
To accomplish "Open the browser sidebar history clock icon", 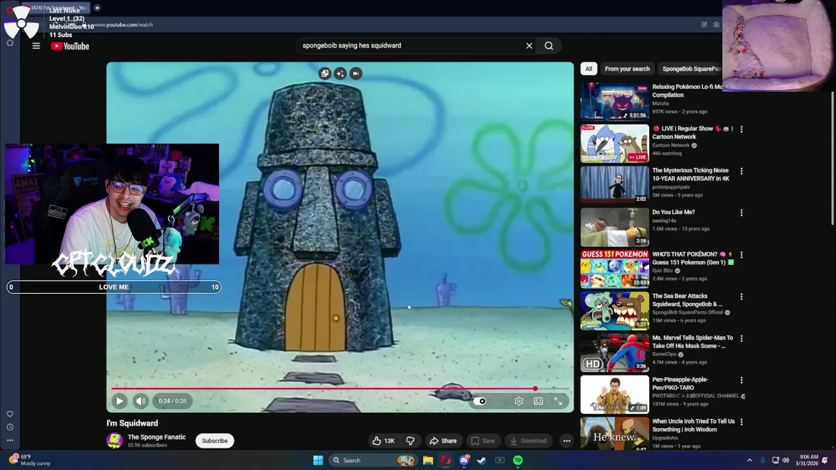I will pos(10,427).
